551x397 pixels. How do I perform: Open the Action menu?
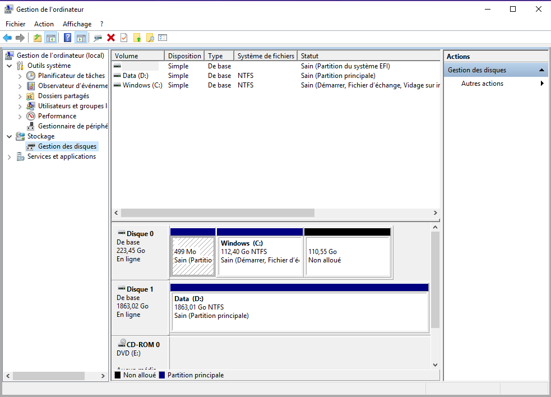pos(44,24)
